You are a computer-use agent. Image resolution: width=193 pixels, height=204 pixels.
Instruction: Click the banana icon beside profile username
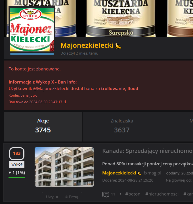click(118, 46)
